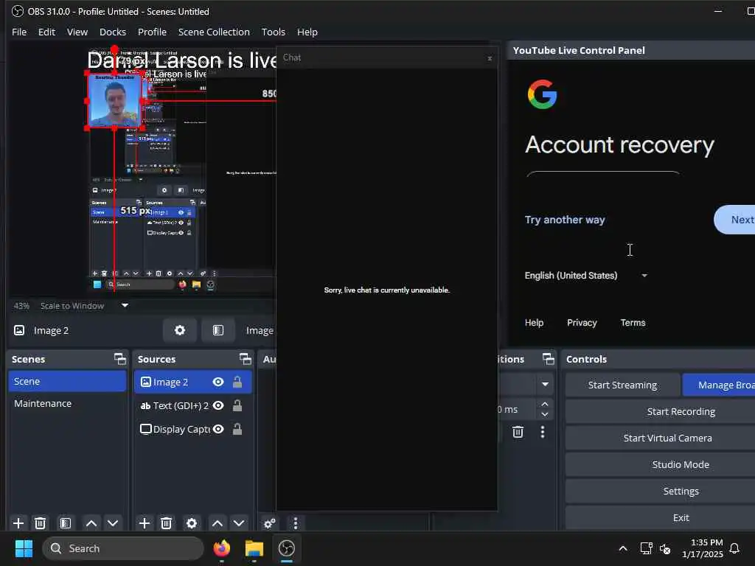Open Google Privacy link
The image size is (755, 566).
point(582,323)
